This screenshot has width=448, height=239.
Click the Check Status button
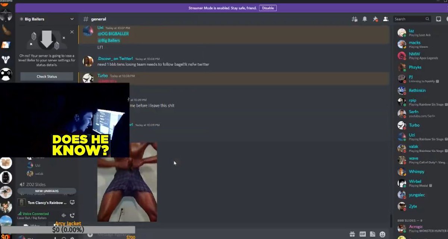point(47,76)
